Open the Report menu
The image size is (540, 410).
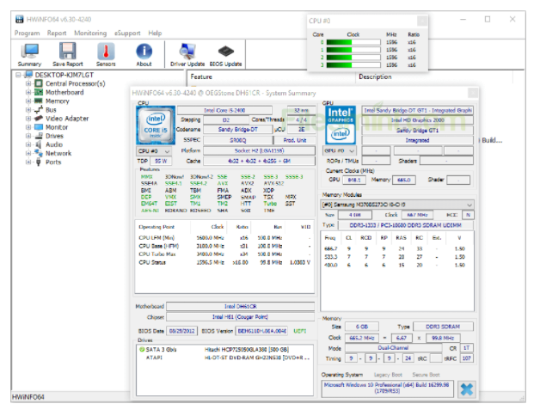57,33
